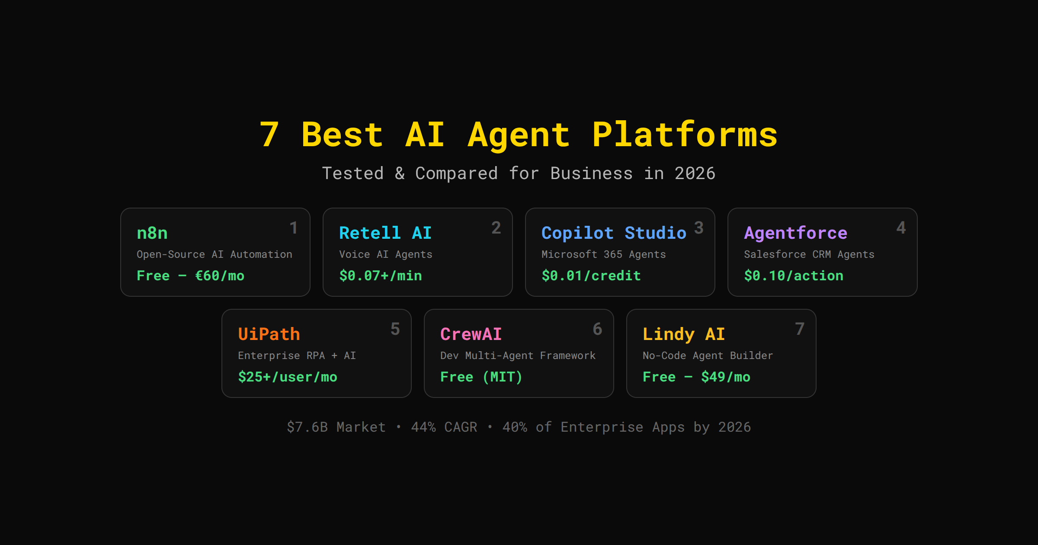Open the Copilot Studio card
The width and height of the screenshot is (1038, 545).
613,233
